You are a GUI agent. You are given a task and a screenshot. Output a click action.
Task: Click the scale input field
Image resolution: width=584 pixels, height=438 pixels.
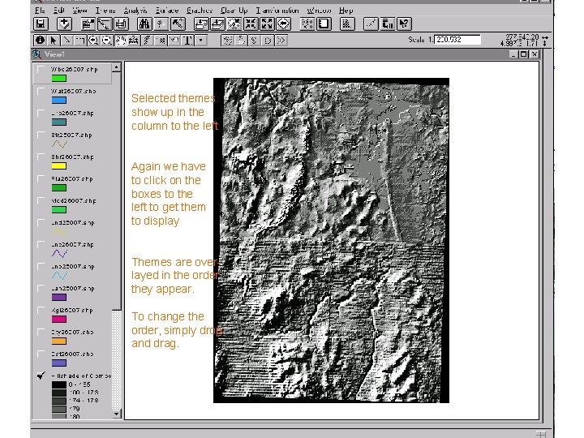(457, 39)
